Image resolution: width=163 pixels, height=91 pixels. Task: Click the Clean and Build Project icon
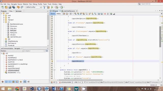coord(48,7)
